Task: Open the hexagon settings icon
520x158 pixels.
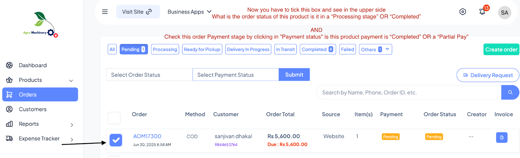Action: coord(462,12)
